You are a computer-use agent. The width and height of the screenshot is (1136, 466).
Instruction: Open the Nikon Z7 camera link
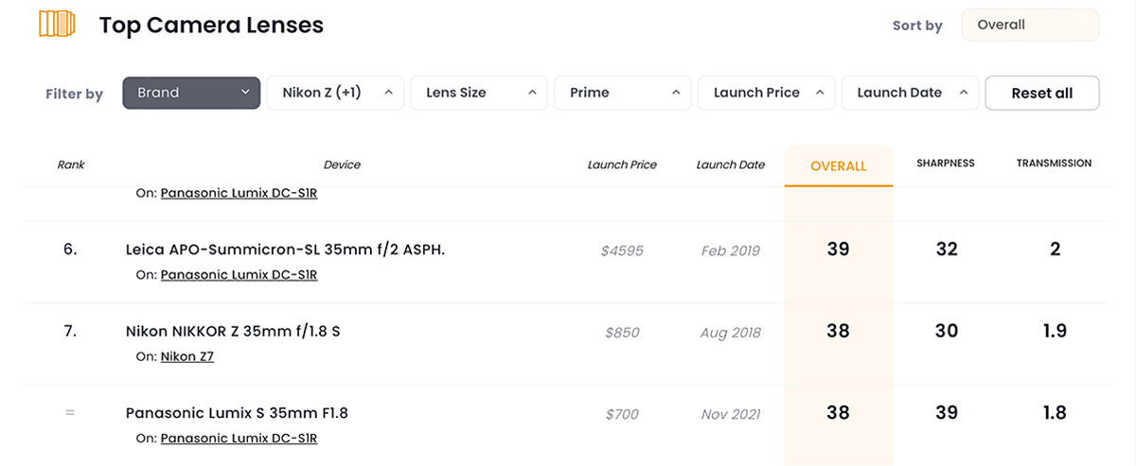187,356
